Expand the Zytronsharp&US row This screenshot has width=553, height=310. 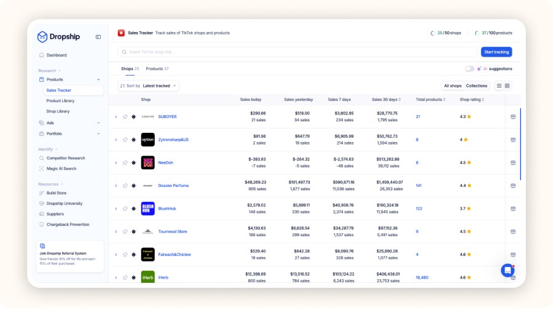[116, 140]
